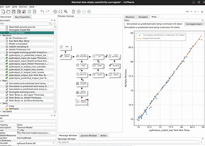The height and width of the screenshot is (146, 205).
Task: Float the Inspector panel
Action: point(52,116)
